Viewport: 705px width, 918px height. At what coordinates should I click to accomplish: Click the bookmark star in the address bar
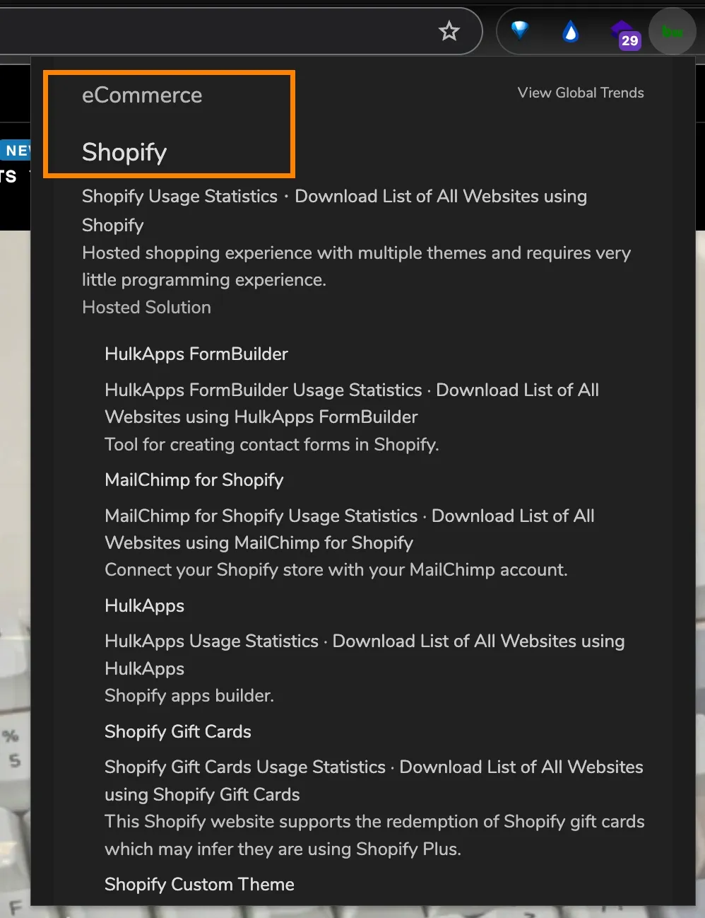(449, 31)
